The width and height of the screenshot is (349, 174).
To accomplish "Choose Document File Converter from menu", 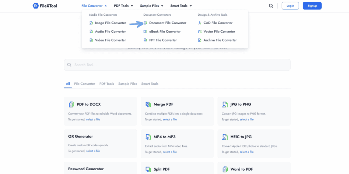I will (165, 23).
